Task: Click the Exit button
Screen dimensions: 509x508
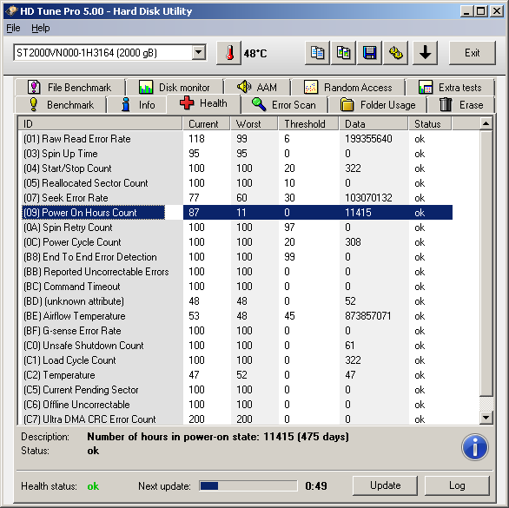Action: click(x=472, y=53)
